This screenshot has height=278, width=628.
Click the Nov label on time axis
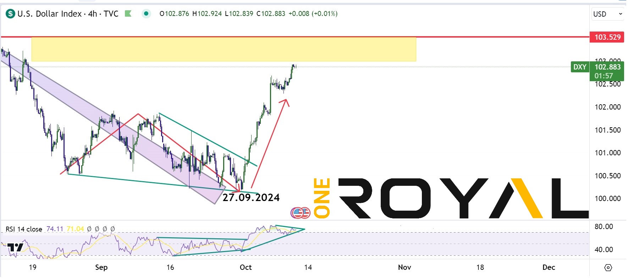pyautogui.click(x=404, y=267)
